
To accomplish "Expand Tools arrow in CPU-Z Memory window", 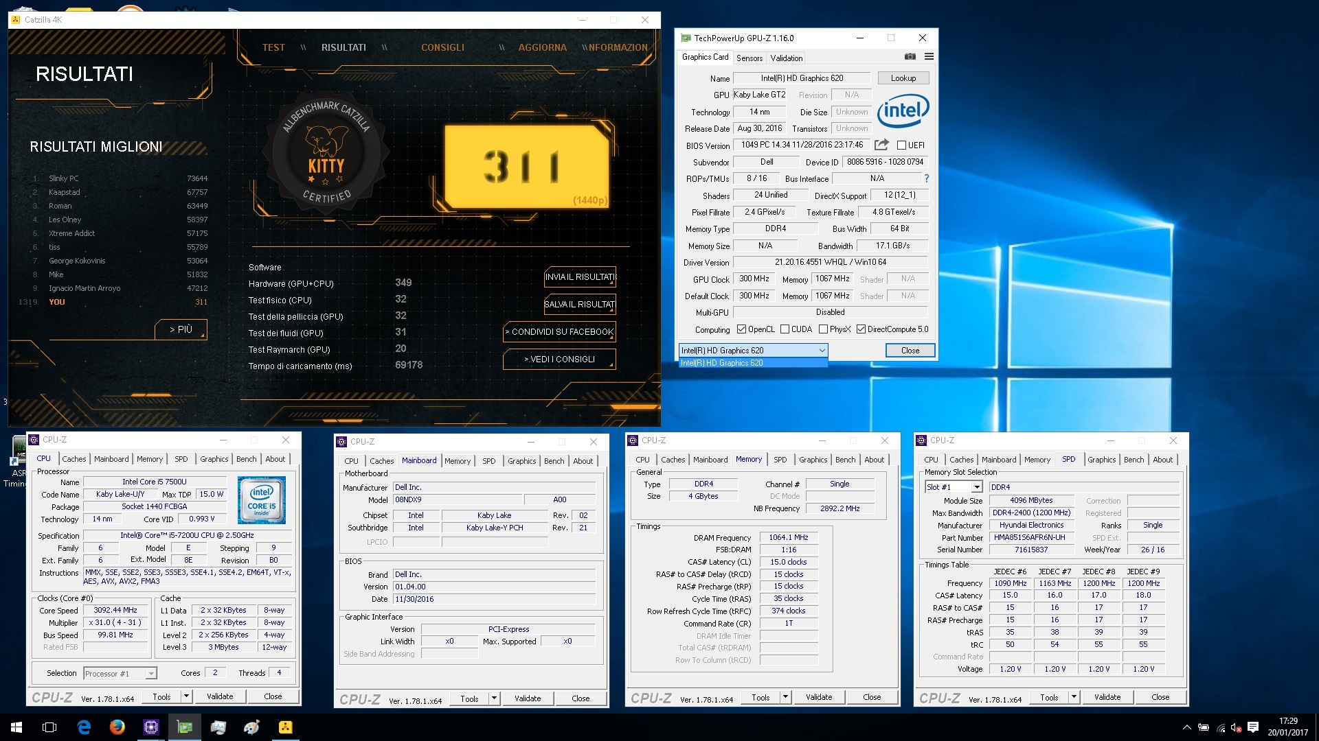I will pyautogui.click(x=785, y=697).
